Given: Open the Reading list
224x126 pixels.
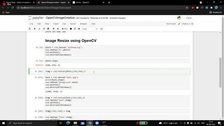Looking at the screenshot, I should 216,13.
